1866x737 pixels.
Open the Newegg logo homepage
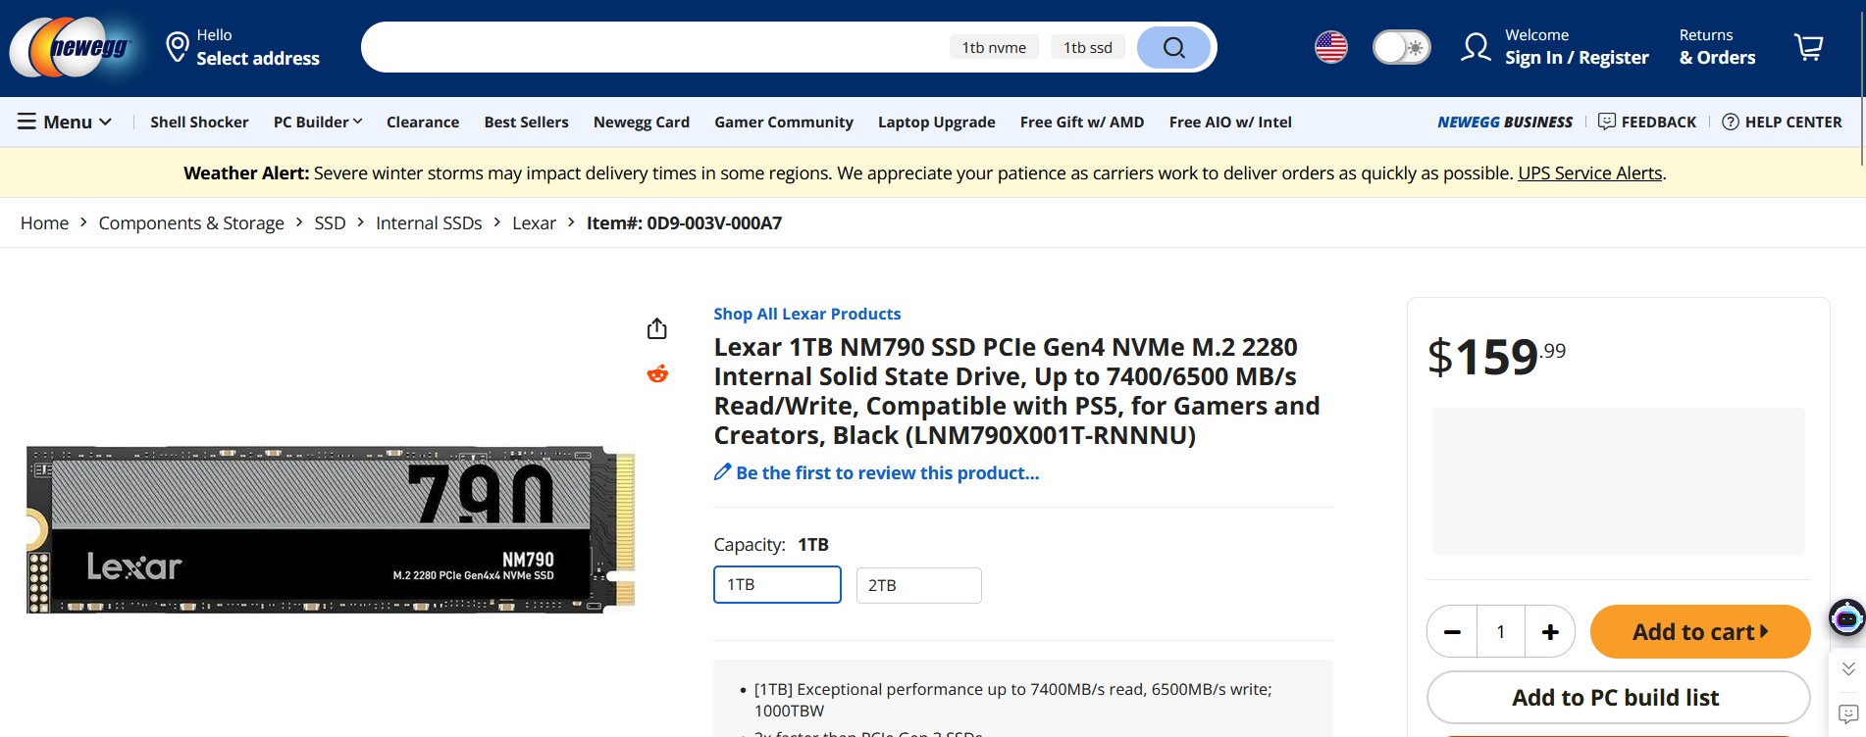coord(70,47)
